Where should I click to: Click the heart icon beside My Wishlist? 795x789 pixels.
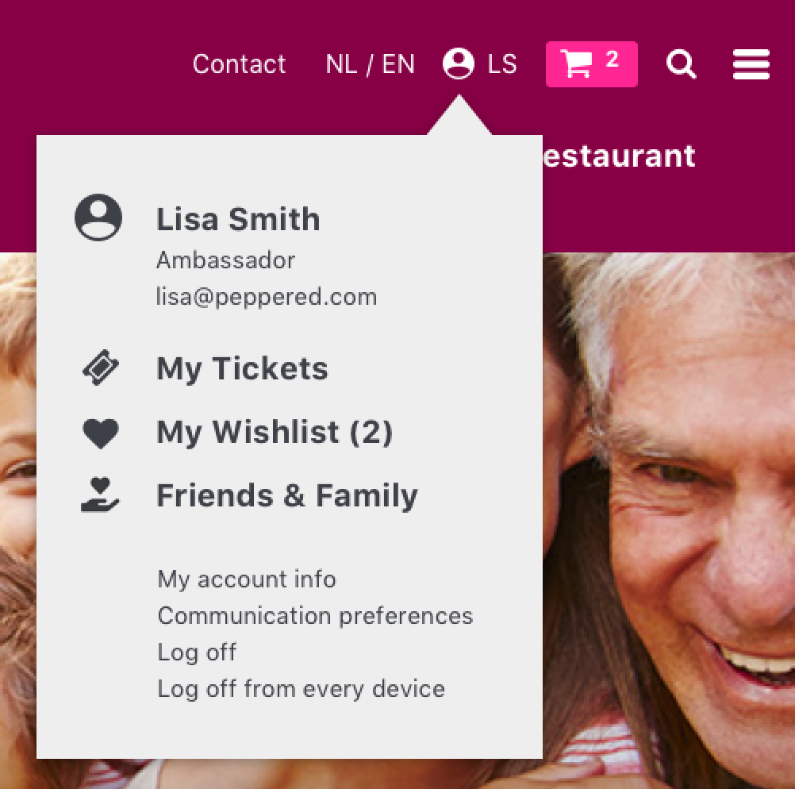(x=101, y=433)
